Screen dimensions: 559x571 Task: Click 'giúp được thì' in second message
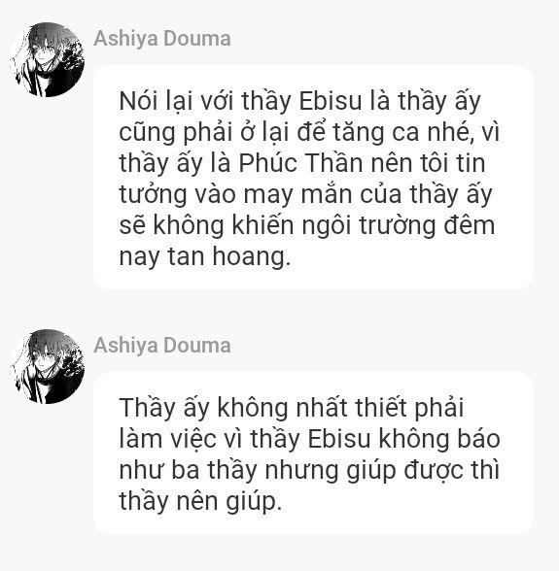tap(422, 470)
